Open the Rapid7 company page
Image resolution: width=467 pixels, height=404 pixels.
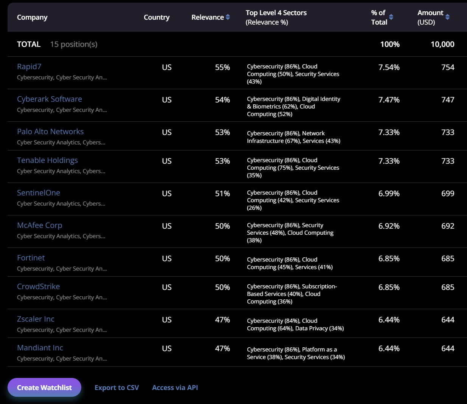point(29,67)
